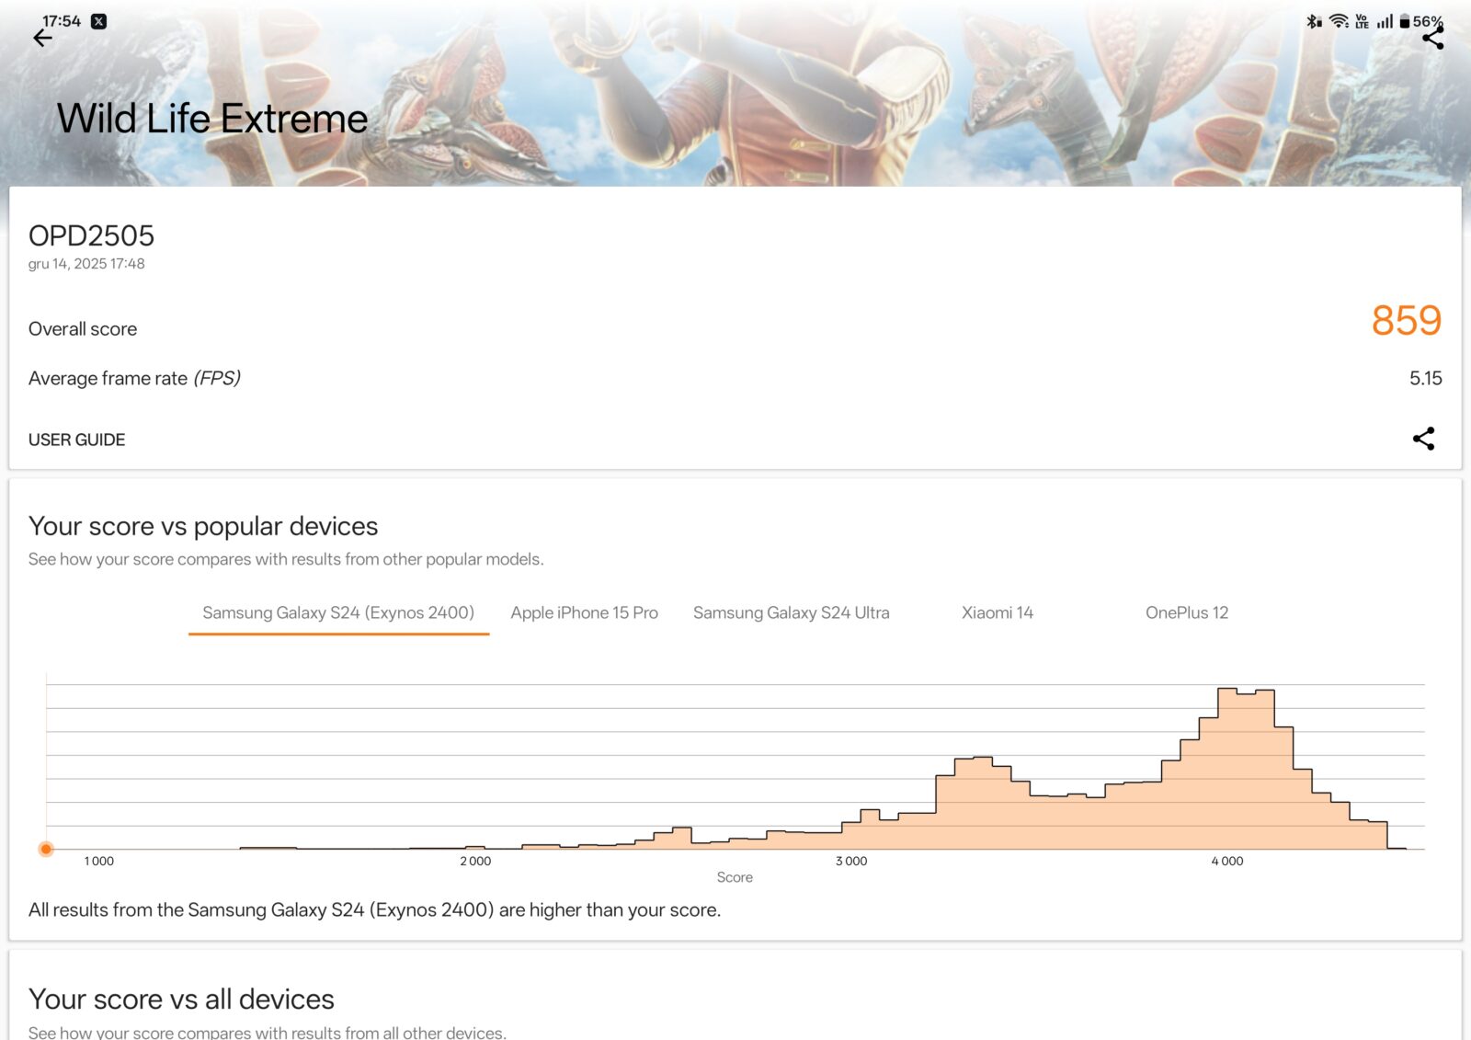Screen dimensions: 1471x1040
Task: Tap the orange overall score 859
Action: [1406, 321]
